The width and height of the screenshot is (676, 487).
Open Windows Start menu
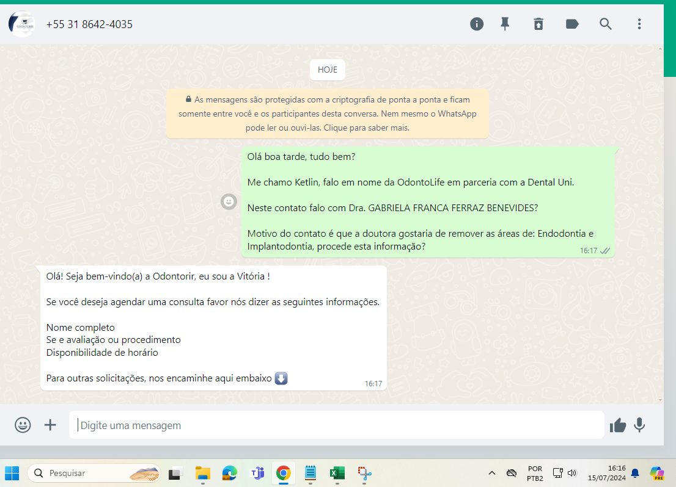click(12, 473)
